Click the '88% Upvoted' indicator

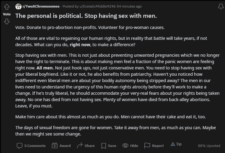[209, 146]
